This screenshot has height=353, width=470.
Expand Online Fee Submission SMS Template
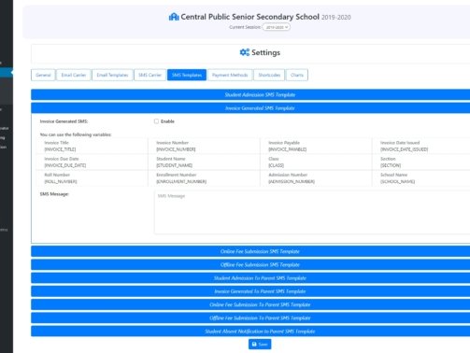coord(250,251)
